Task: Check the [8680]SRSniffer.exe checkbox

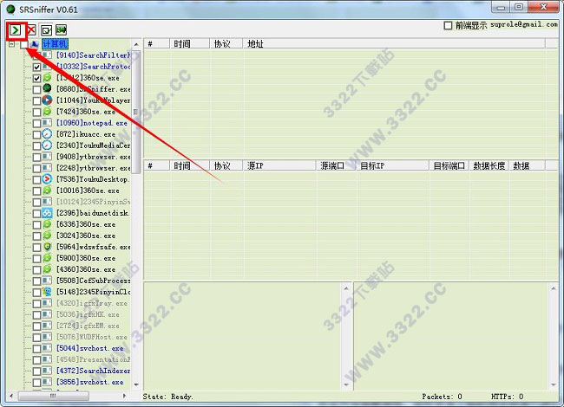Action: (36, 89)
